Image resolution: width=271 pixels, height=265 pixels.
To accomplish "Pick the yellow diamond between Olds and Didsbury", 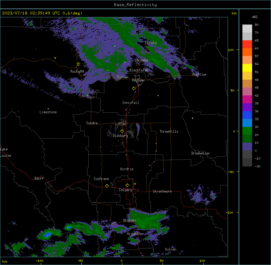I will (122, 131).
